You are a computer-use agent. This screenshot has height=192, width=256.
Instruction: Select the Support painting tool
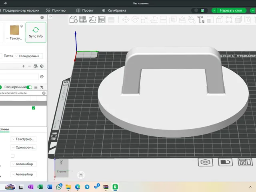click(182, 20)
